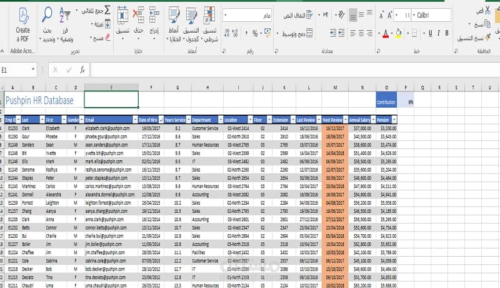This screenshot has width=500, height=288.
Task: Click the Copy icon
Action: point(487,24)
